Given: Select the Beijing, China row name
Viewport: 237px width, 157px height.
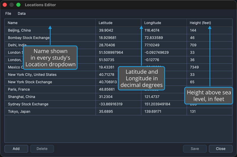Looking at the screenshot, I should [50, 30].
